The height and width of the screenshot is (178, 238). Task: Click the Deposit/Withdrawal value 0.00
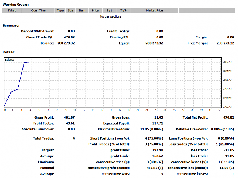[x=71, y=31]
